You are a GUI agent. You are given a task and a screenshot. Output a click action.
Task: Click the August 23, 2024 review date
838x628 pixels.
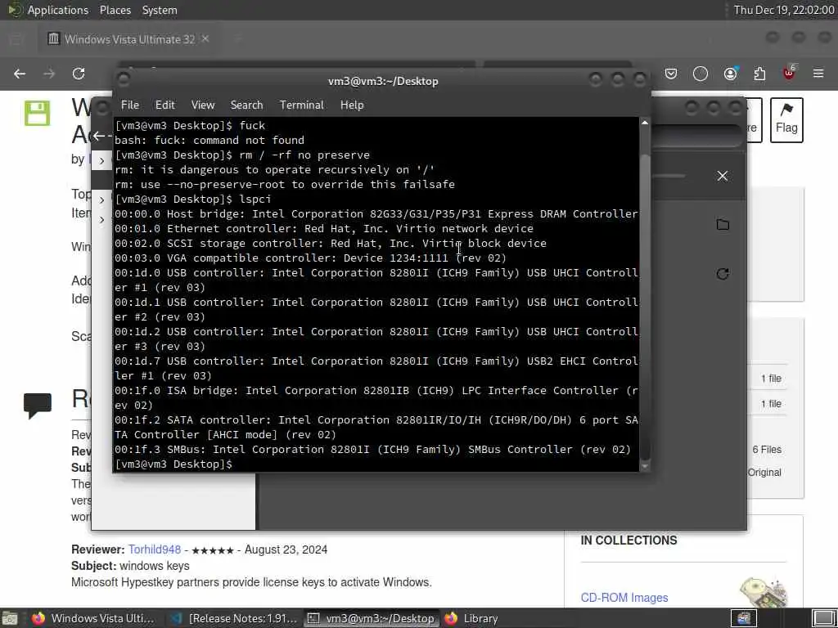pos(286,549)
